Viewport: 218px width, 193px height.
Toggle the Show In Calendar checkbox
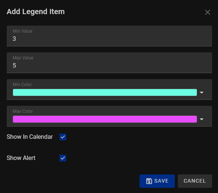click(x=63, y=137)
